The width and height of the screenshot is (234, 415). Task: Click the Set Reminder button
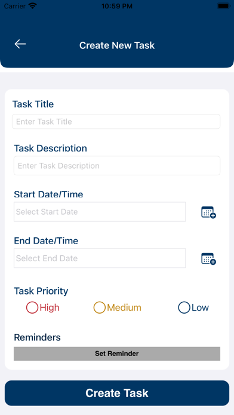coord(117,354)
